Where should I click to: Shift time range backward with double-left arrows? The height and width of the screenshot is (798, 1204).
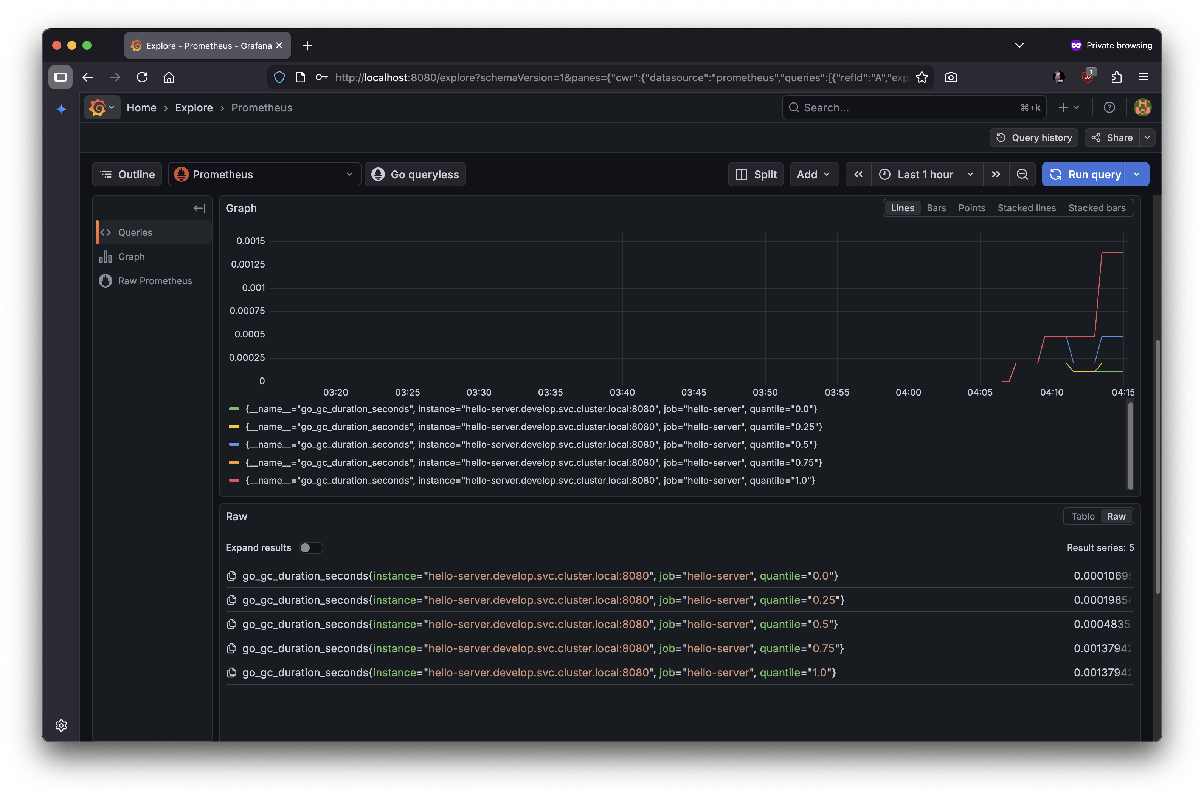coord(858,175)
